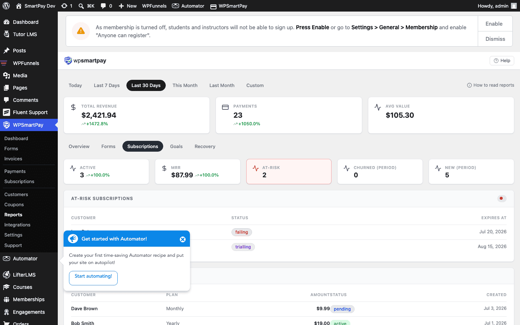Viewport: 520px width, 325px height.
Task: Click the Comments bubble icon in sidebar
Action: (x=6, y=100)
